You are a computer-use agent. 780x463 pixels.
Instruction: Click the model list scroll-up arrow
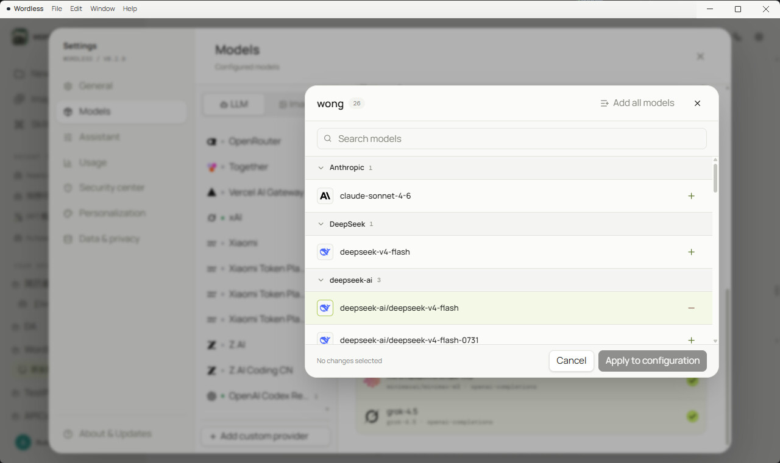pos(715,159)
